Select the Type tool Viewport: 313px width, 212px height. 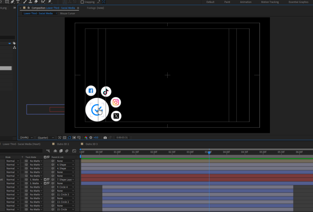tap(18, 2)
